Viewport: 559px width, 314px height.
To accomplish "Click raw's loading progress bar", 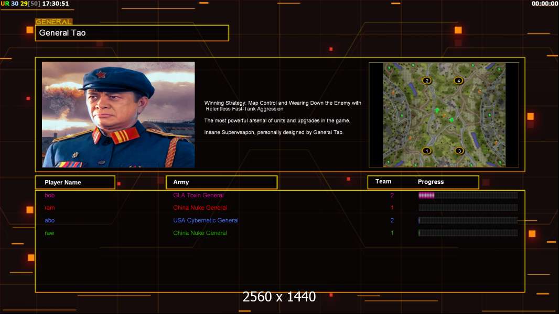I will point(468,233).
